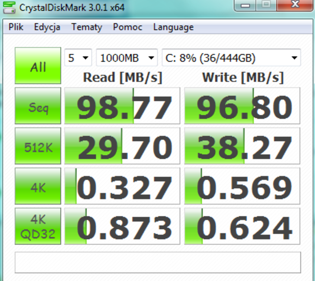Minimize the CrystalDiskMark window
Image resolution: width=315 pixels, height=281 pixels.
pyautogui.click(x=245, y=5)
